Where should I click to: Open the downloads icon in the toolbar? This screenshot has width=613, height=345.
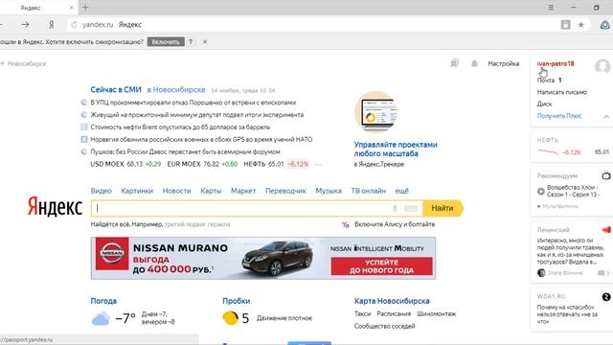pyautogui.click(x=604, y=25)
